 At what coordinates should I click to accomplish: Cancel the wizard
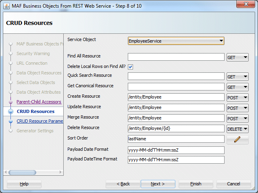234,184
